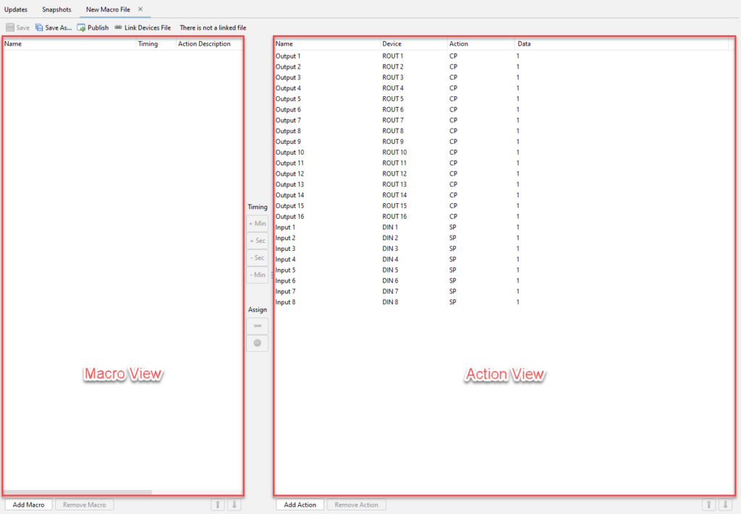
Task: Click the ROUT 7 device cell
Action: click(x=393, y=120)
